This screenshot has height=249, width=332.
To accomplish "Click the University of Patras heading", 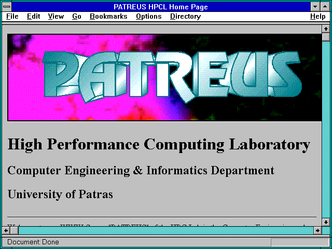I will (x=60, y=194).
